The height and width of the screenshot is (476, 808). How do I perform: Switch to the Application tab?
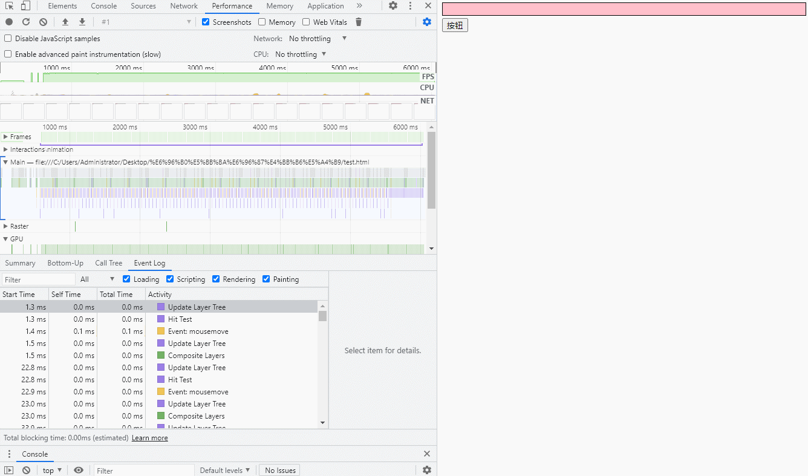click(x=325, y=6)
